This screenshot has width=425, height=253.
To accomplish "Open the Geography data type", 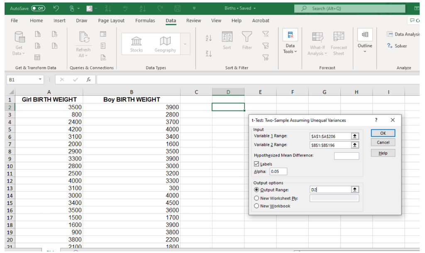I will [x=165, y=43].
